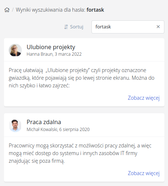Screen dimensions: 168x186
Task: Click breadcrumb text Wyniki wyszukiwania dla hasła
Action: [50, 10]
